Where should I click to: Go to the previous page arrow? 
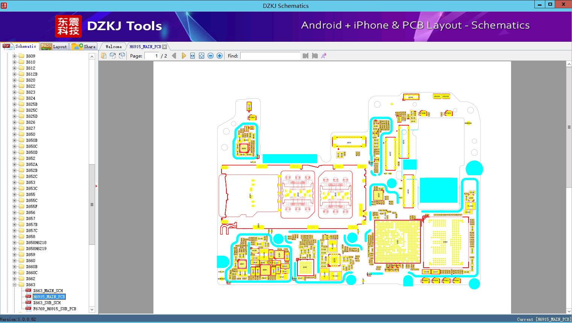coord(174,56)
